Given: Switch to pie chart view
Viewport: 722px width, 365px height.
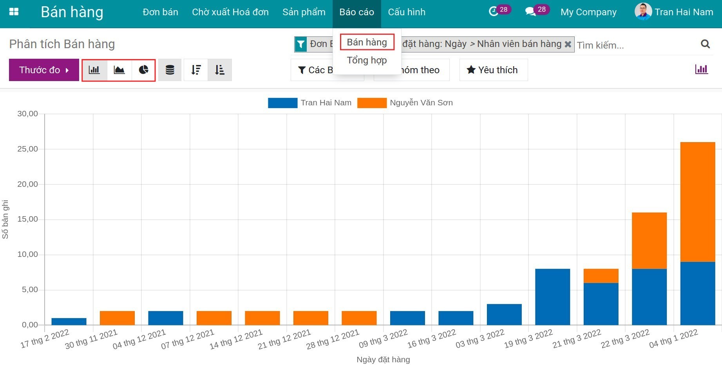Looking at the screenshot, I should coord(143,70).
